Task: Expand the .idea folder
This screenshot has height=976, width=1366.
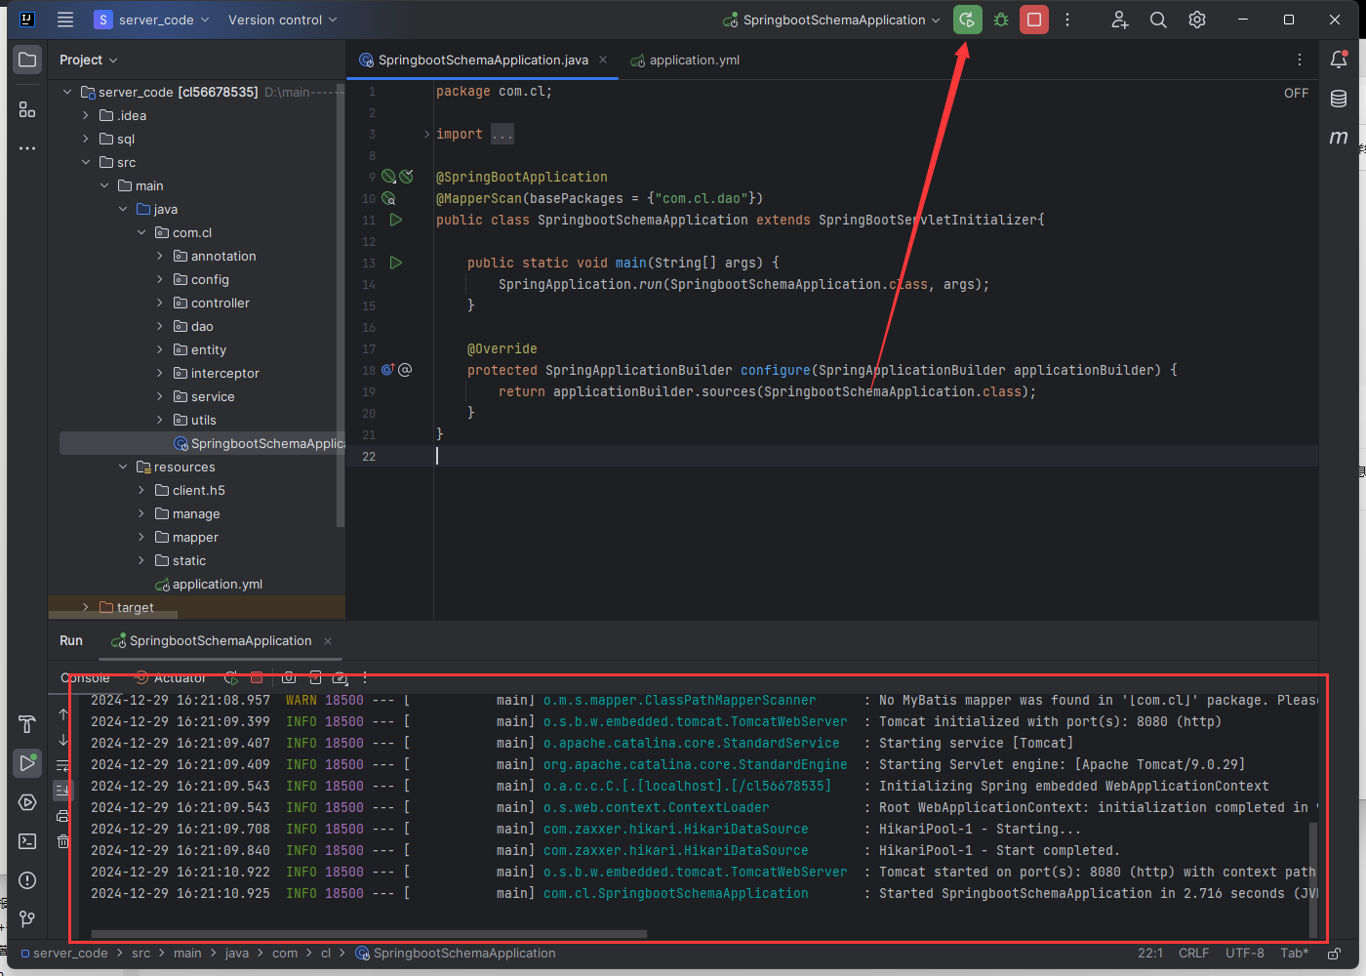Action: (x=86, y=115)
